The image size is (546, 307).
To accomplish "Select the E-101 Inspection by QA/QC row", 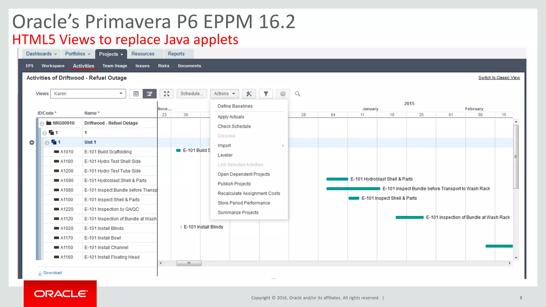I will [100, 209].
